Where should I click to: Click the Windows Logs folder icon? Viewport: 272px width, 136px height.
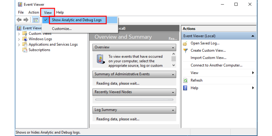tap(25, 39)
